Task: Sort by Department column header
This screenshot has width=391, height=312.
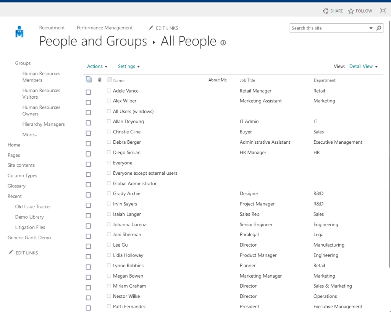Action: click(x=325, y=80)
